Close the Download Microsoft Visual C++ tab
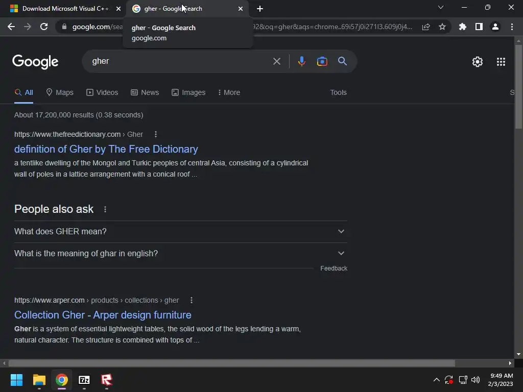 [118, 9]
